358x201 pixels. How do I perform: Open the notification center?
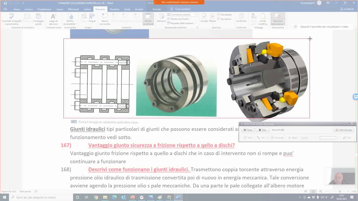pos(352,197)
